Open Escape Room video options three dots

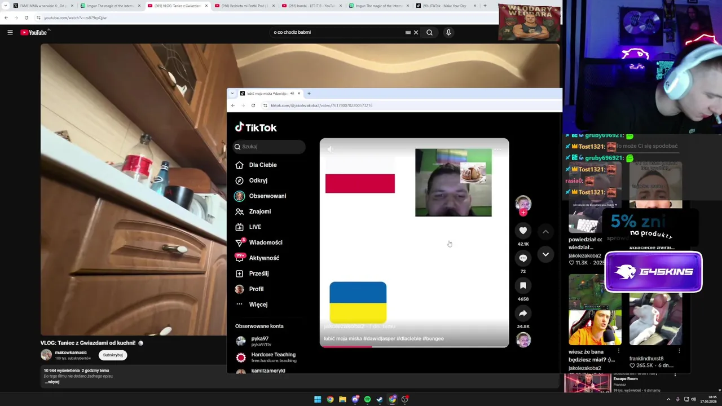(x=675, y=374)
